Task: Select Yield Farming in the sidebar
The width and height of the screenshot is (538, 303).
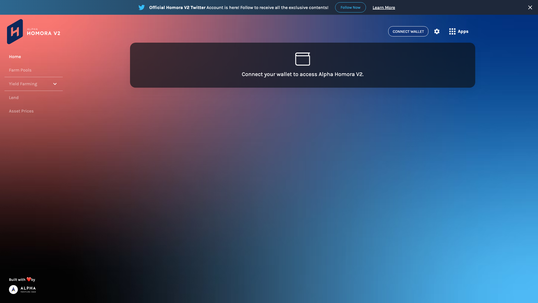Action: click(34, 84)
